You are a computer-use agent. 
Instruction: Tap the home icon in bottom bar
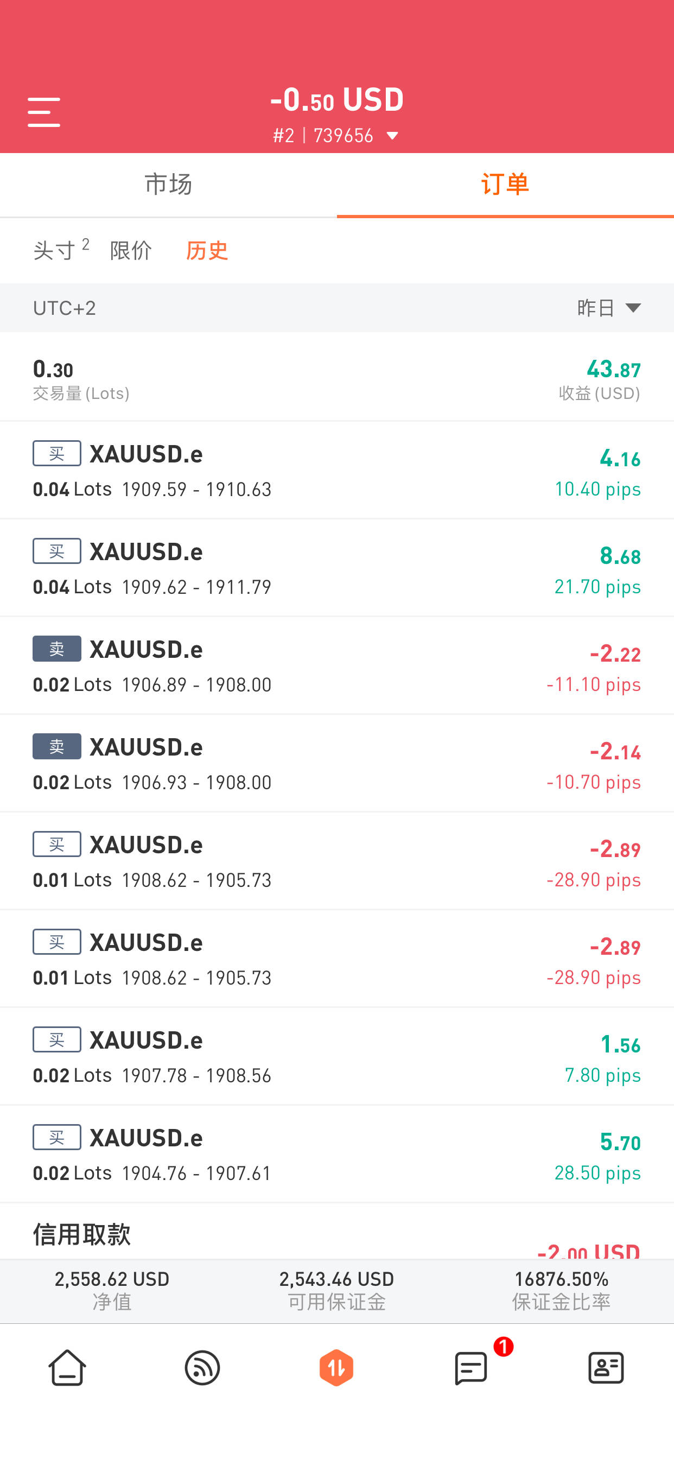pyautogui.click(x=67, y=1367)
